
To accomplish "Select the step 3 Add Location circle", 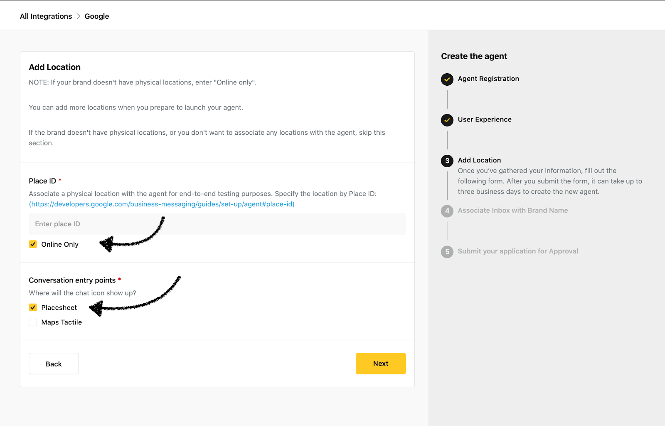I will [447, 161].
